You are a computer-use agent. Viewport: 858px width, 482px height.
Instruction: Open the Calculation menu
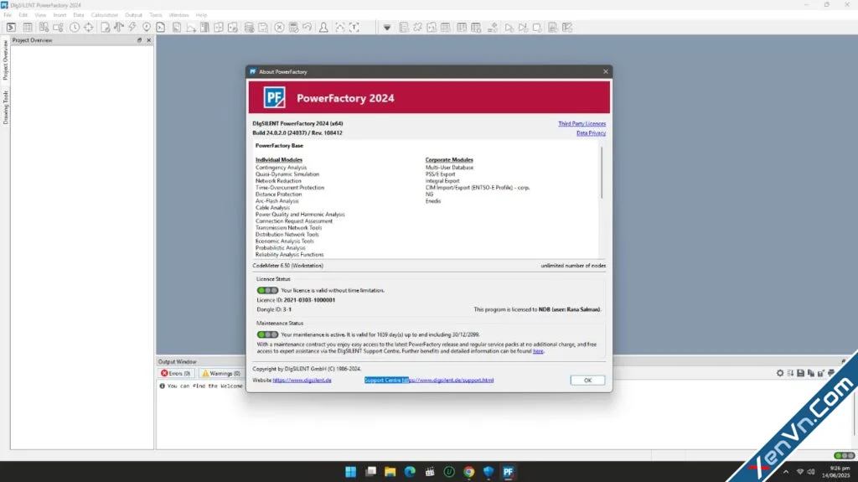105,15
